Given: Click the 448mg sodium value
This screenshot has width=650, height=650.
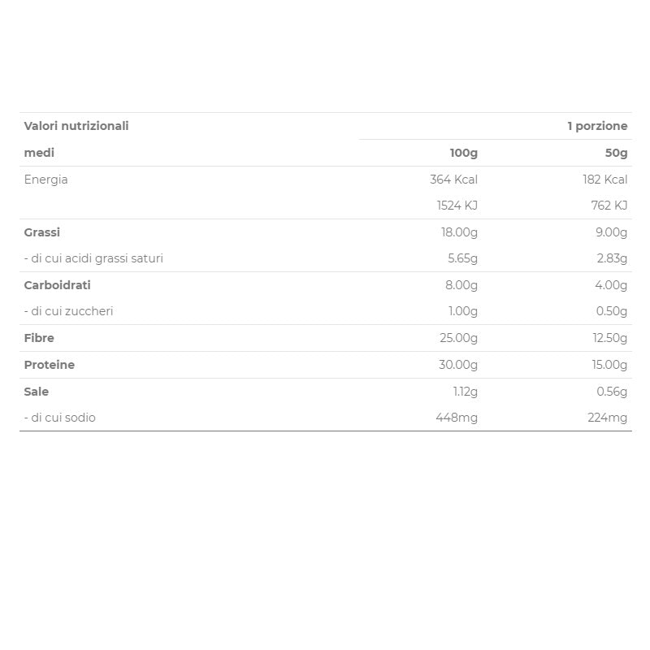Looking at the screenshot, I should point(457,418).
